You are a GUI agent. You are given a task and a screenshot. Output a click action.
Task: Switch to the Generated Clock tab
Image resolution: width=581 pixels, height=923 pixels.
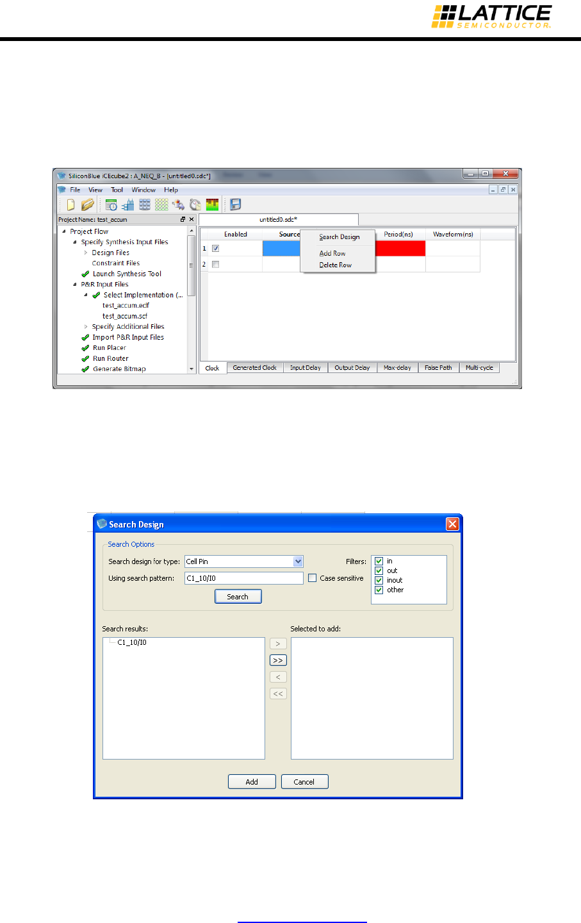tap(254, 368)
